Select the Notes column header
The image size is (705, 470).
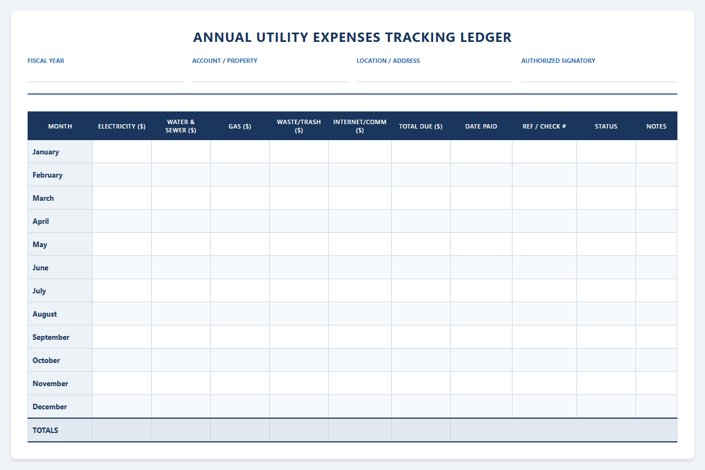pos(656,126)
